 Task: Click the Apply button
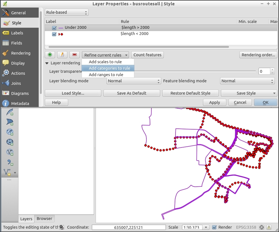pos(215,102)
